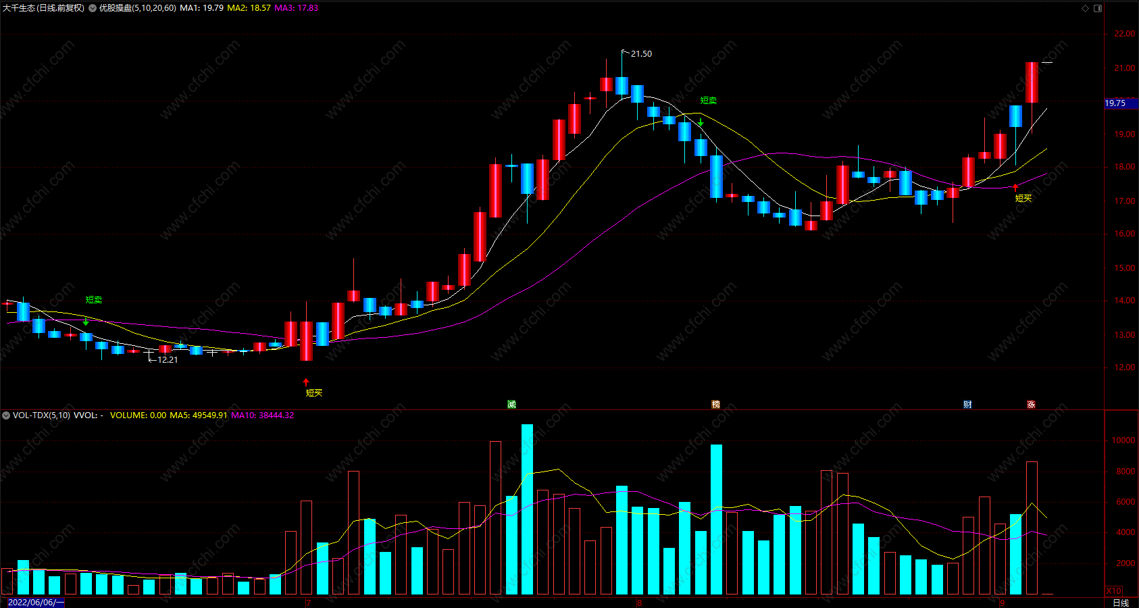Click the VOLUME: 0.00 label

138,415
